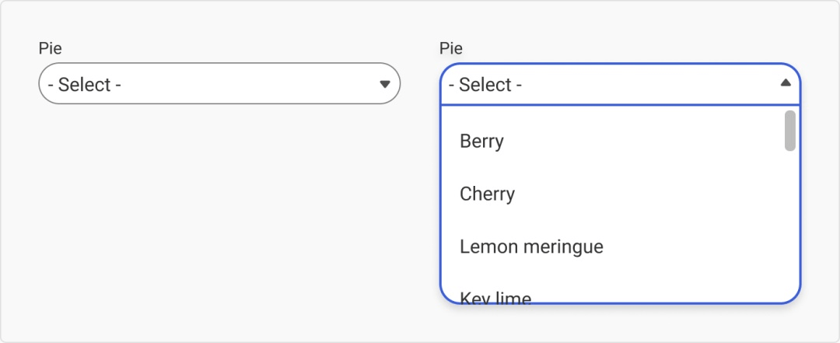Open the closed Pie select box on the left
Screen dimensions: 840x343
tap(219, 84)
